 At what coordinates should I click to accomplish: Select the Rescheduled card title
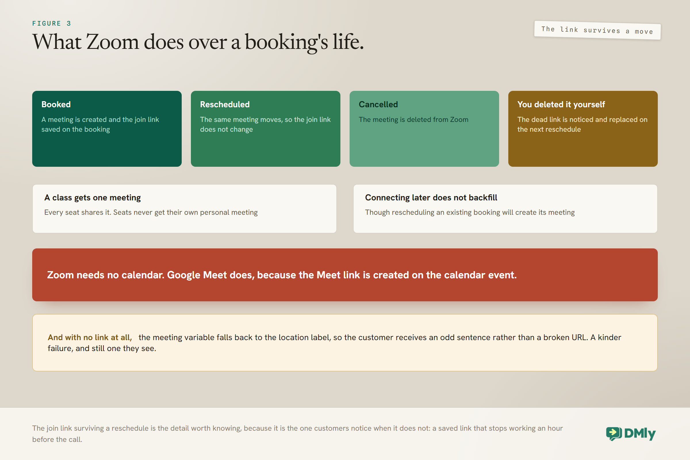[x=225, y=104]
